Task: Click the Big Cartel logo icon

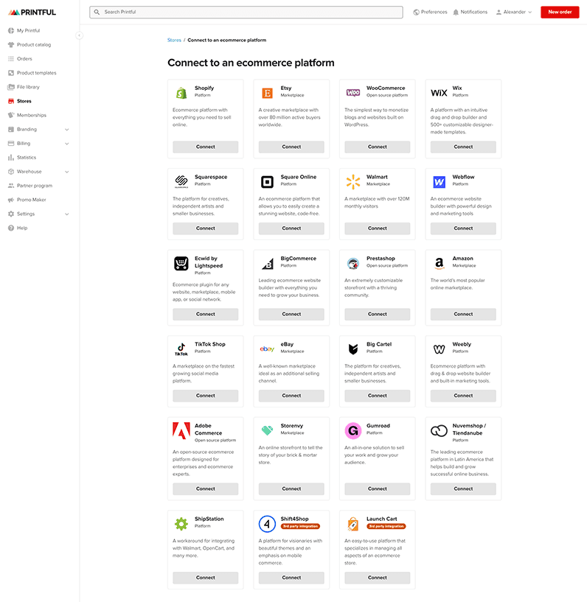Action: (353, 349)
